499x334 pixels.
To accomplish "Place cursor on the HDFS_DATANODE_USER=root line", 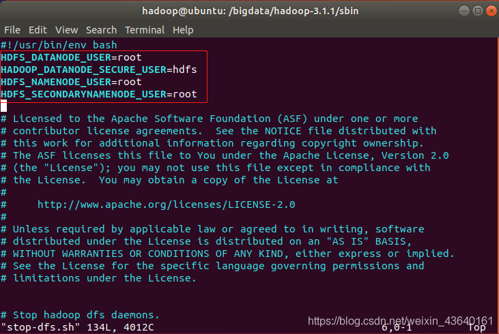I will 71,57.
